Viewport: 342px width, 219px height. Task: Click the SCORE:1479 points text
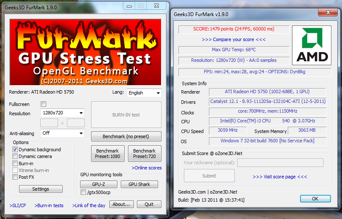pyautogui.click(x=234, y=29)
